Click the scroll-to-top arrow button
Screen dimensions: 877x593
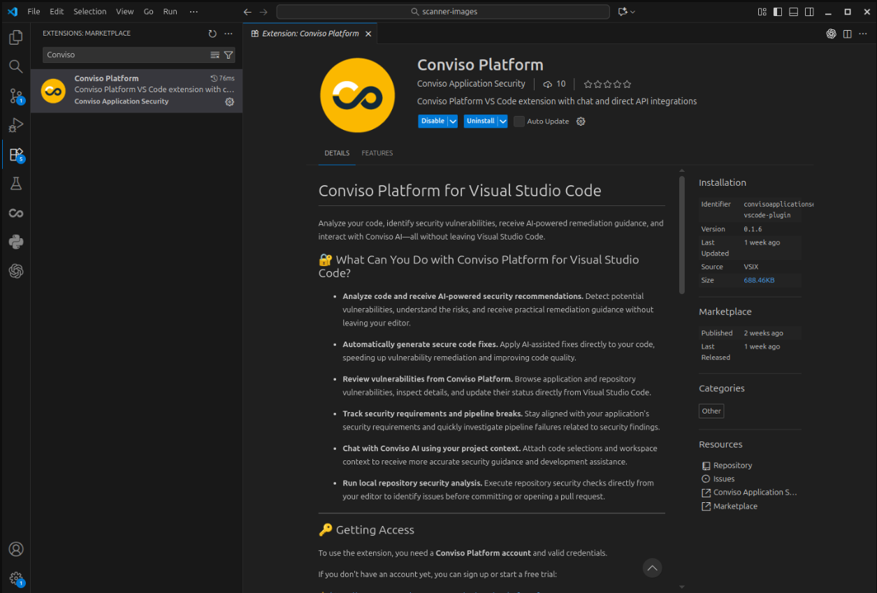click(x=652, y=568)
